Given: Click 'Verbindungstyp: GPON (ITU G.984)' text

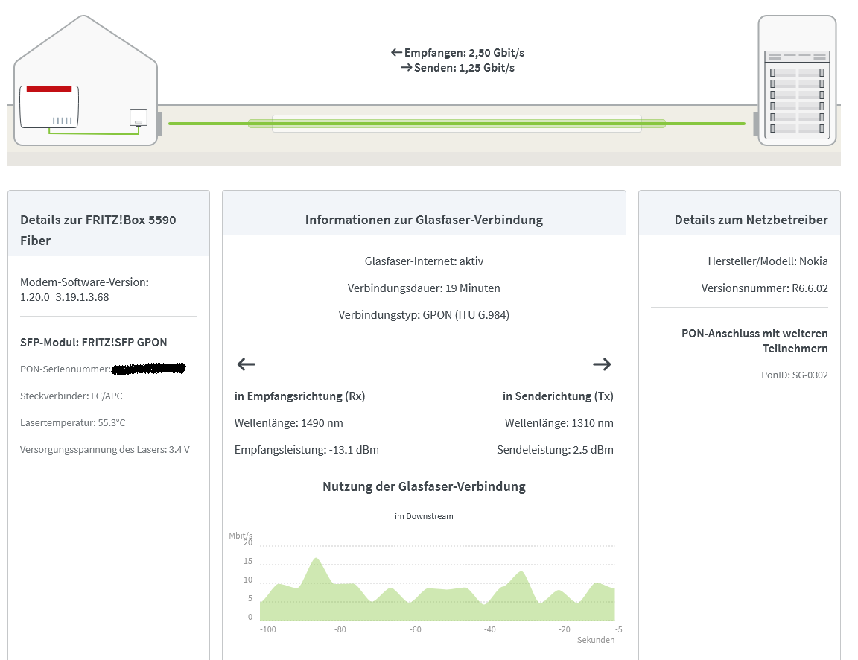Looking at the screenshot, I should click(x=424, y=315).
